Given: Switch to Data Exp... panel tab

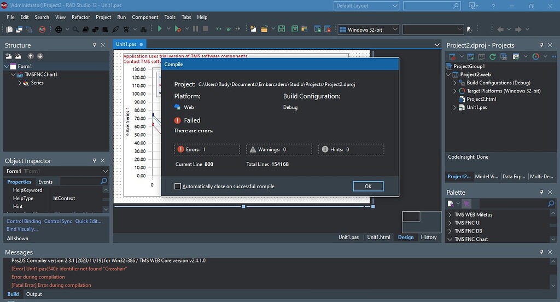Looking at the screenshot, I should click(514, 177).
